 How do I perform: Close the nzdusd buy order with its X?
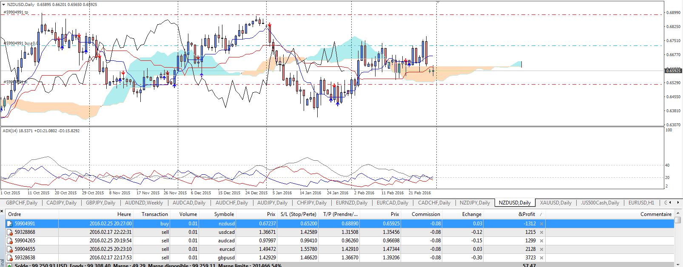tap(541, 224)
